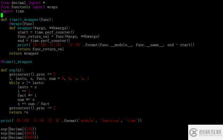Screen dimensions: 223x140
Task: Click 'from functools import wraps' line
Action: tap(29, 7)
